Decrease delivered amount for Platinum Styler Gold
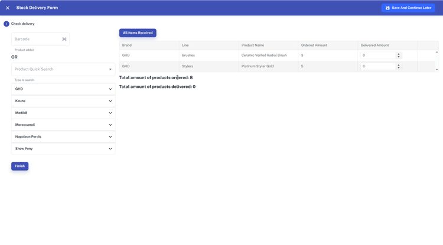 [x=399, y=68]
